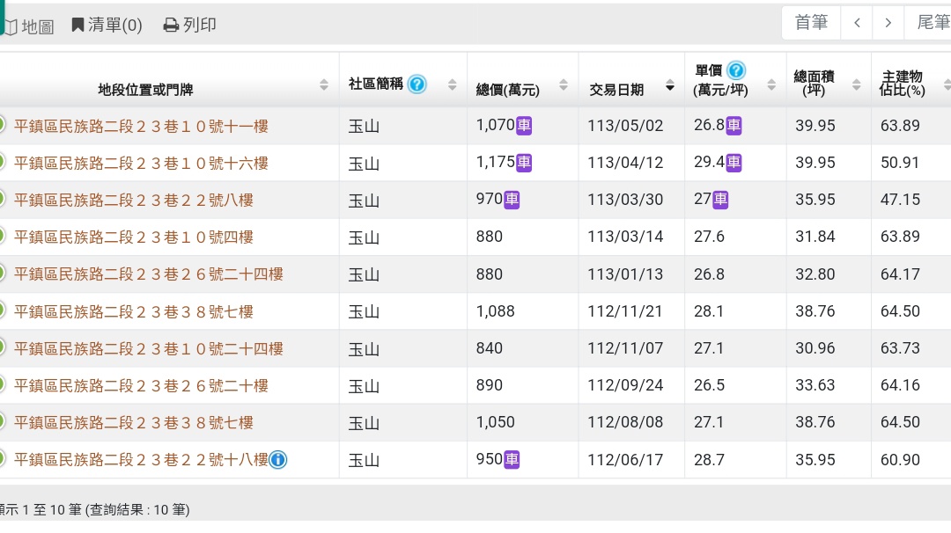Open address 二三巷一〇號十一樓 link
The width and height of the screenshot is (951, 533).
pyautogui.click(x=141, y=127)
